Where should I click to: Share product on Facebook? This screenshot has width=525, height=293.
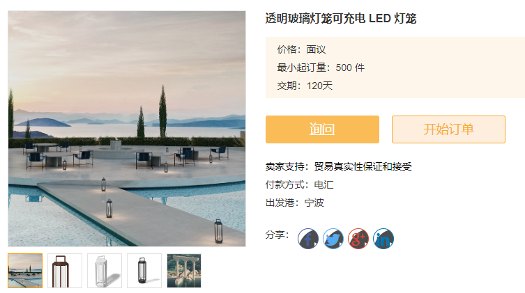(x=308, y=239)
